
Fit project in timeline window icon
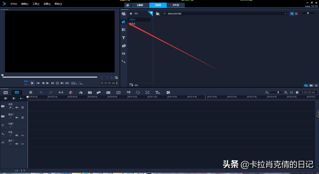click(x=292, y=93)
